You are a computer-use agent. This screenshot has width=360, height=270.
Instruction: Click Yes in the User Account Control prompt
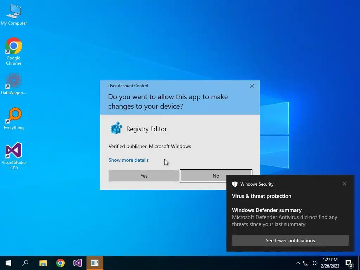[x=144, y=176]
